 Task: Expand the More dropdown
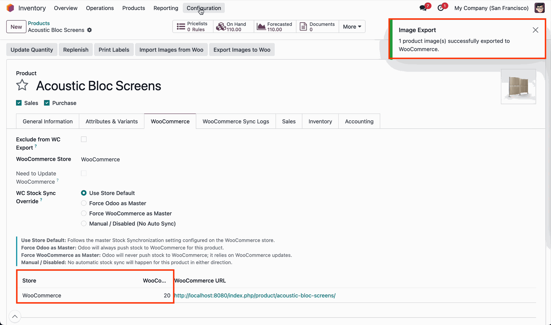tap(352, 27)
